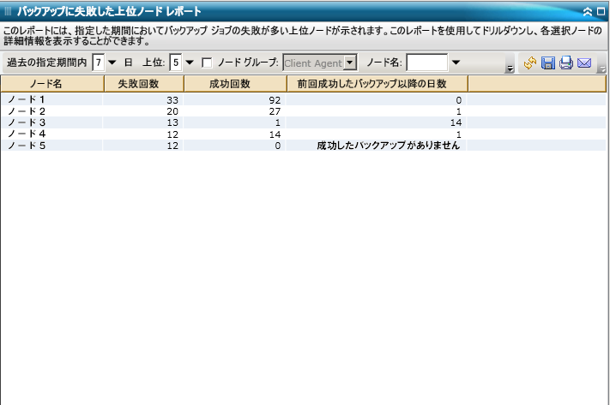610x405 pixels.
Task: Open the 上位 count dropdown arrow
Action: coord(190,63)
